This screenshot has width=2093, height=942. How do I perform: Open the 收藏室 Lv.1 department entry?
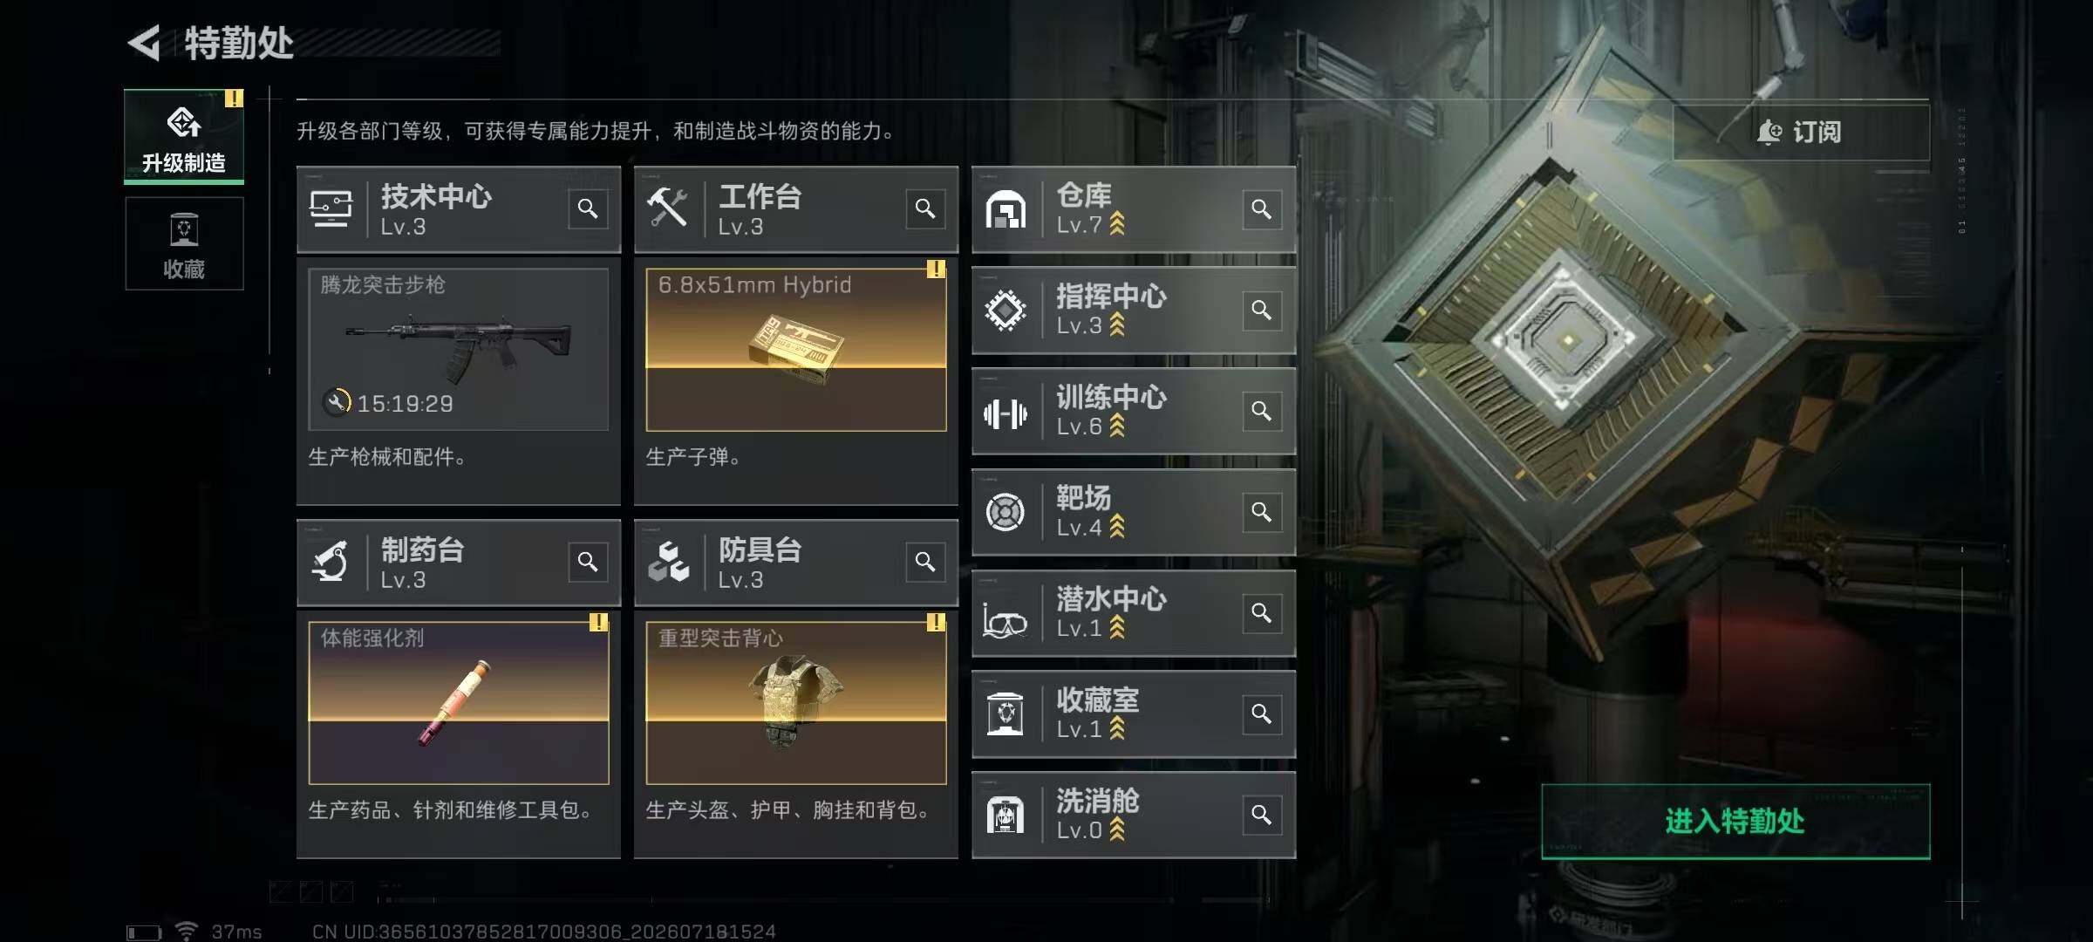click(x=1134, y=713)
